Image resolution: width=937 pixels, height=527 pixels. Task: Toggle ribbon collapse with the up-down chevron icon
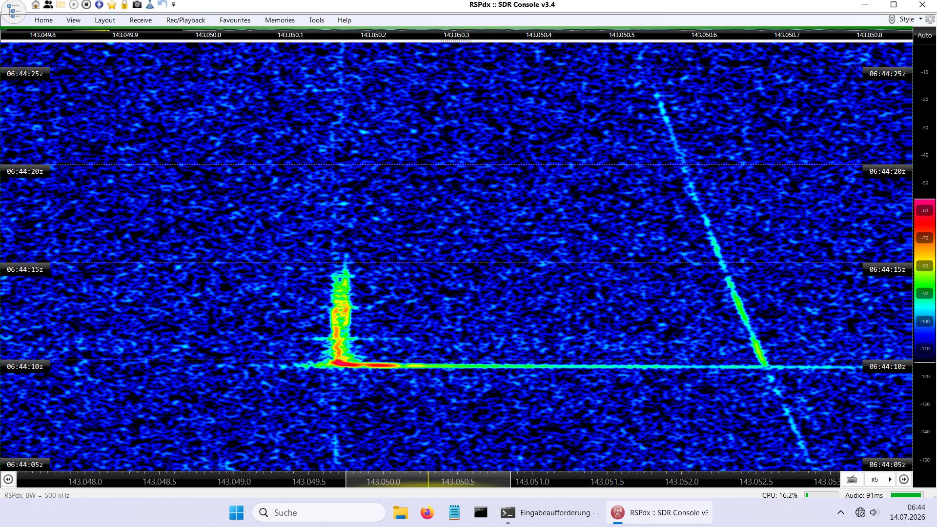pyautogui.click(x=892, y=20)
